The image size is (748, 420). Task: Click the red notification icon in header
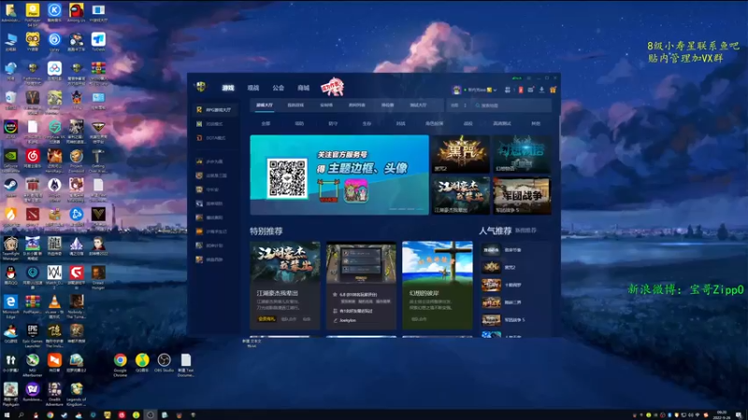point(521,90)
